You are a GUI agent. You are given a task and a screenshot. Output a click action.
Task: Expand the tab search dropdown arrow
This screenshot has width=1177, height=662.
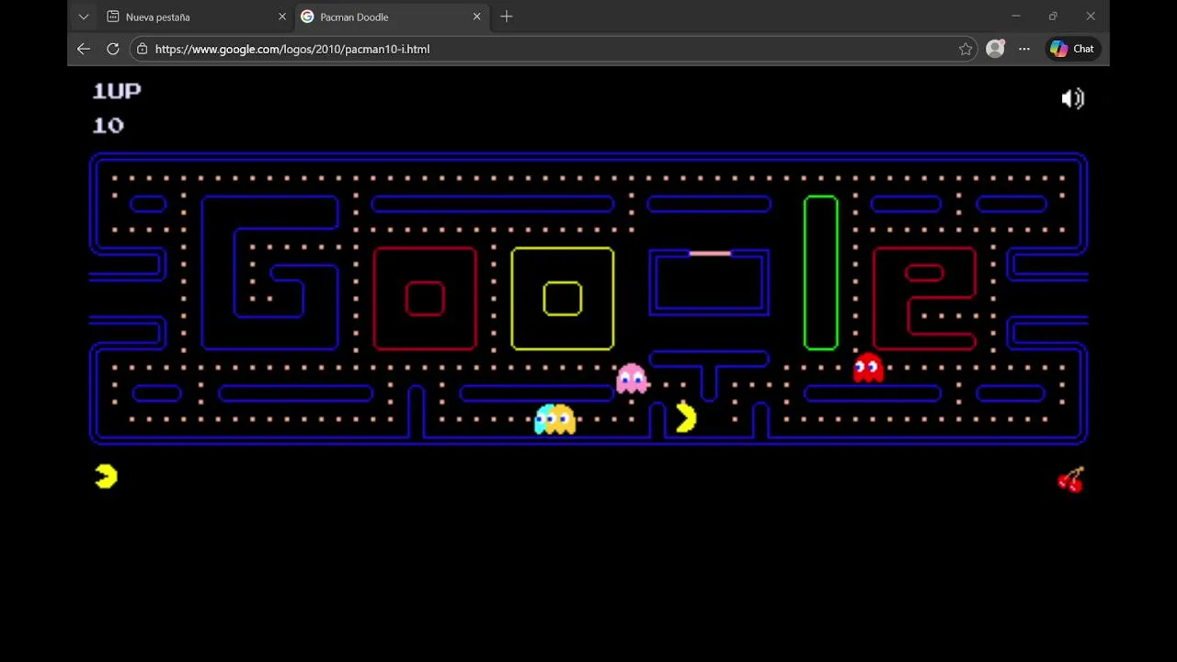coord(84,17)
